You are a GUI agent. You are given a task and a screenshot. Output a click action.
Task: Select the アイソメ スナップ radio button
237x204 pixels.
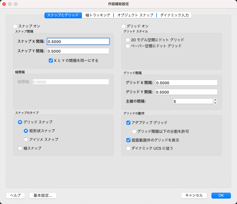point(26,139)
